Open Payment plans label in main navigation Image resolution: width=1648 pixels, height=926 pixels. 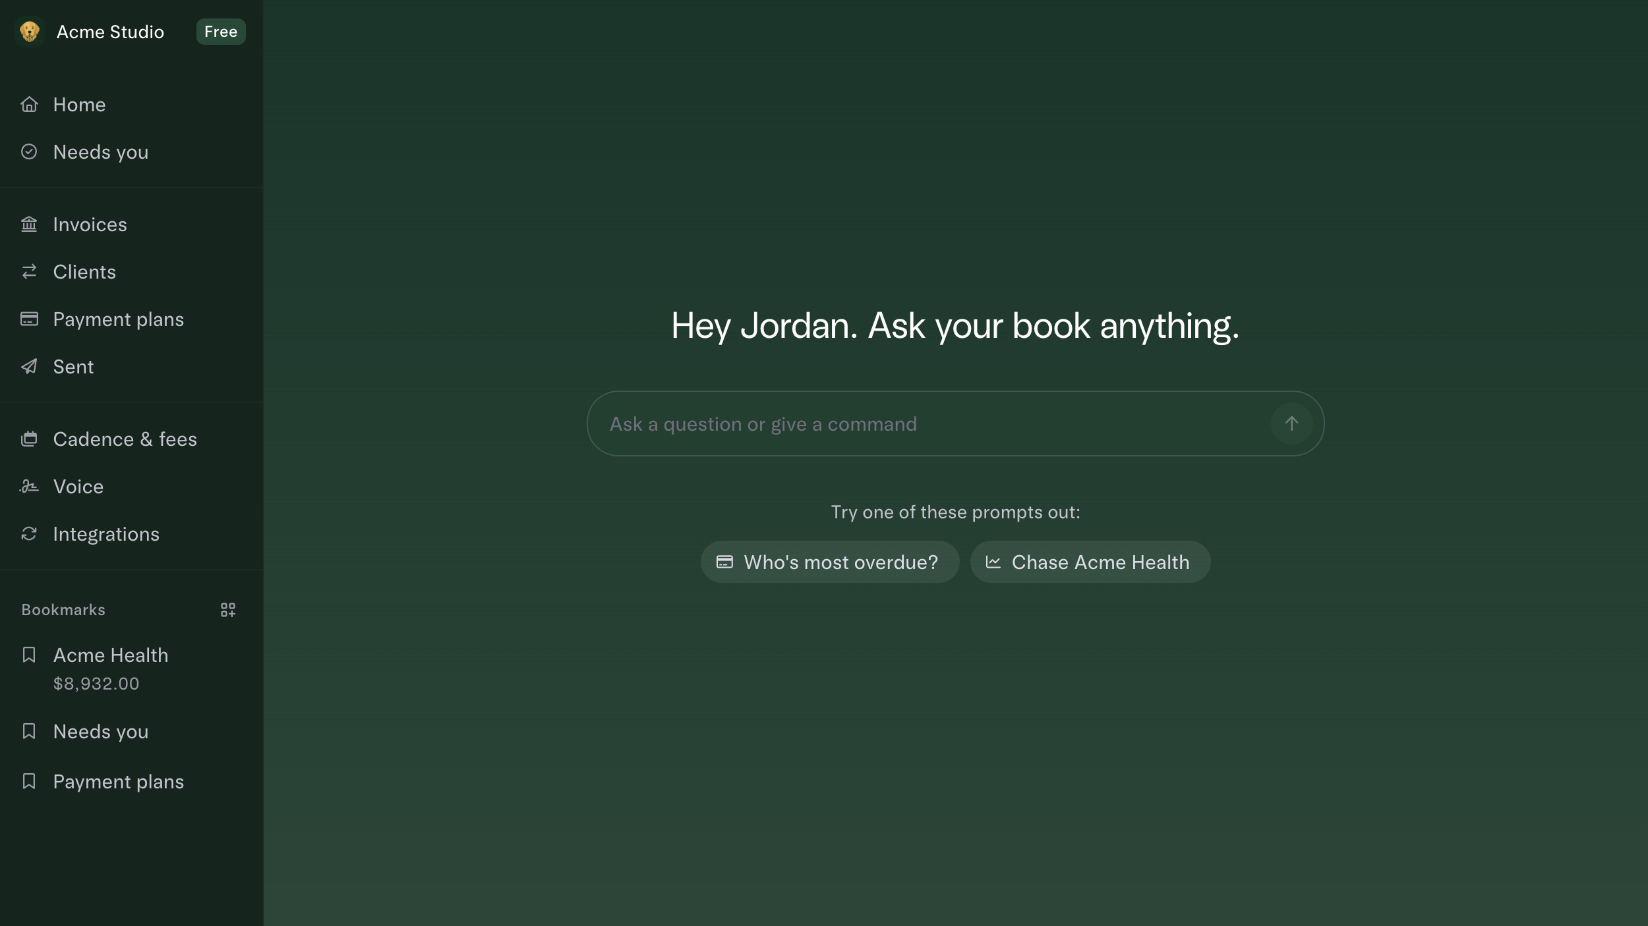[x=119, y=319]
